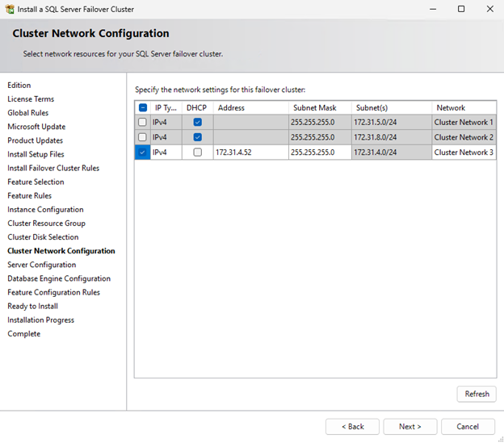
Task: Click the 172.31.5.0/24 subnet cell
Action: tap(392, 122)
